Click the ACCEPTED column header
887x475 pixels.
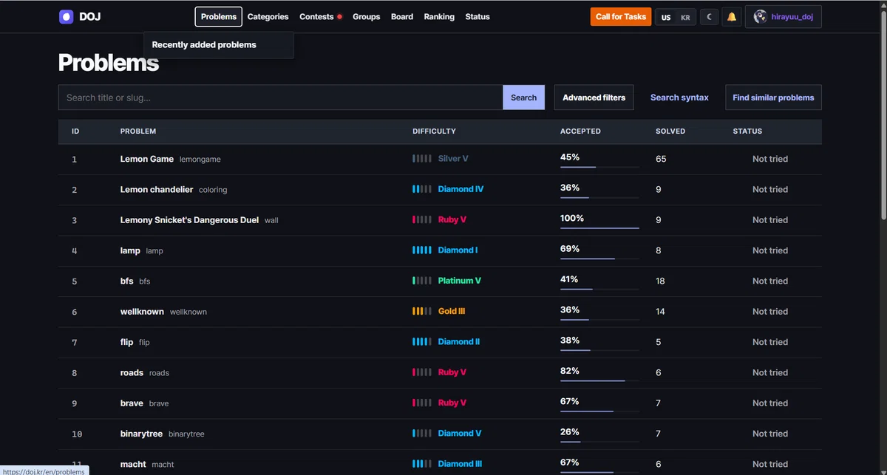click(x=580, y=131)
